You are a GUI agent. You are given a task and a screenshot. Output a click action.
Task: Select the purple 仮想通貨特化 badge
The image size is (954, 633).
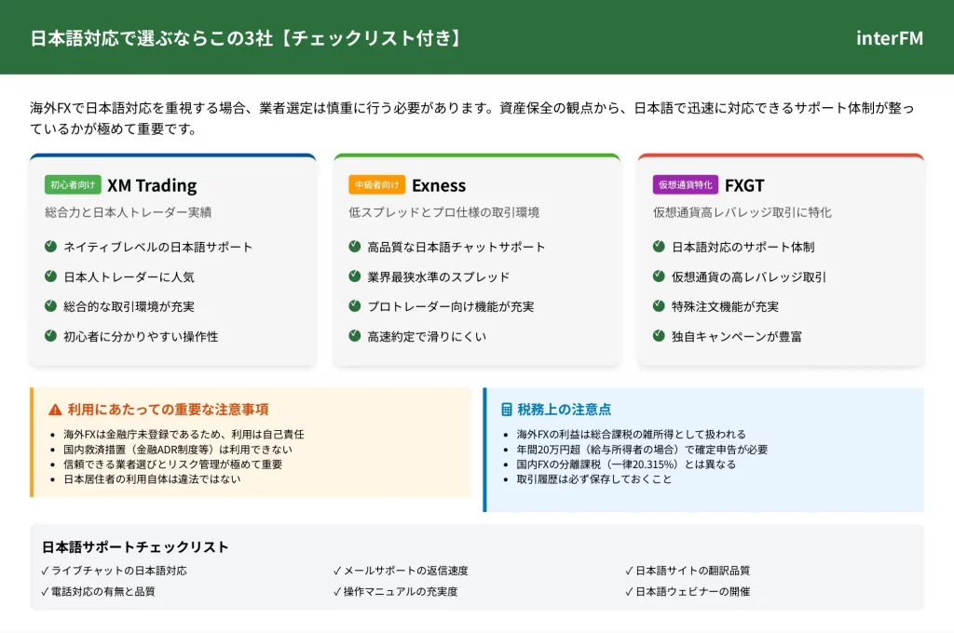pos(685,184)
